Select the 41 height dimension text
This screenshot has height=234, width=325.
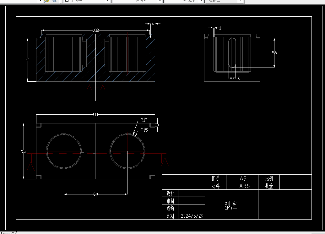[28, 60]
